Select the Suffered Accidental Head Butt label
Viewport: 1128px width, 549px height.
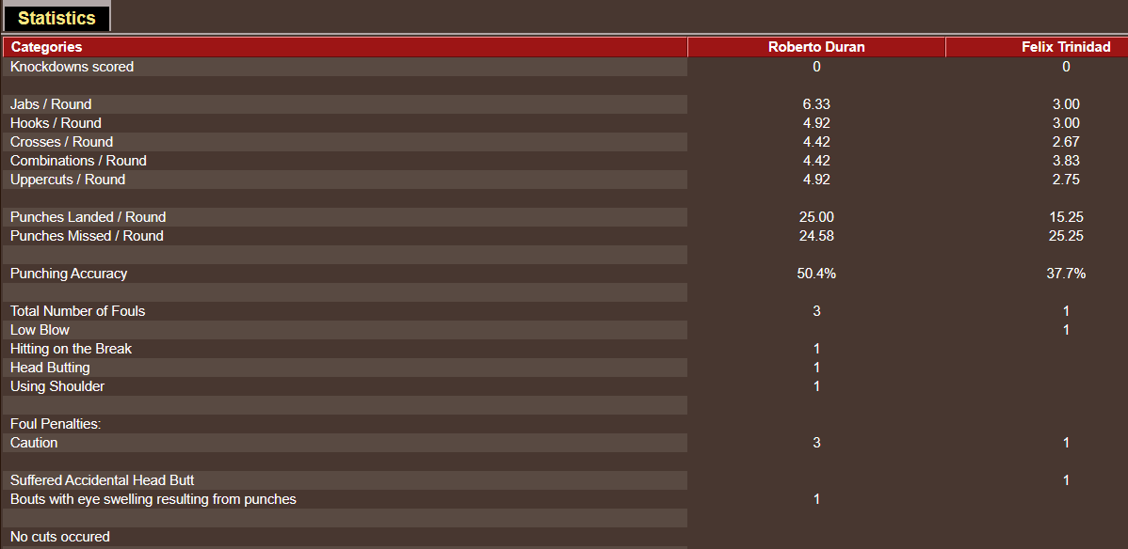pos(102,480)
